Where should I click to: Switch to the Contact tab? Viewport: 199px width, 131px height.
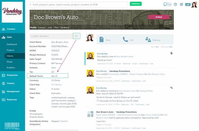42,28
